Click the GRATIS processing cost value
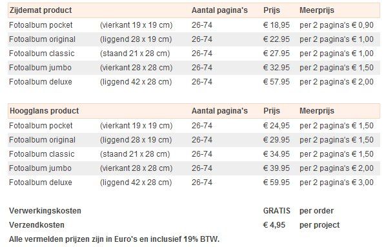386x247 pixels. pos(277,211)
